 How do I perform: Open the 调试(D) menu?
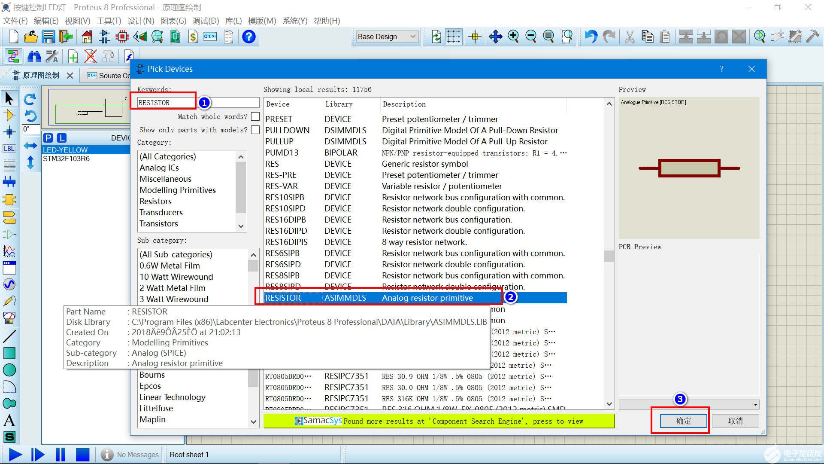(x=206, y=21)
